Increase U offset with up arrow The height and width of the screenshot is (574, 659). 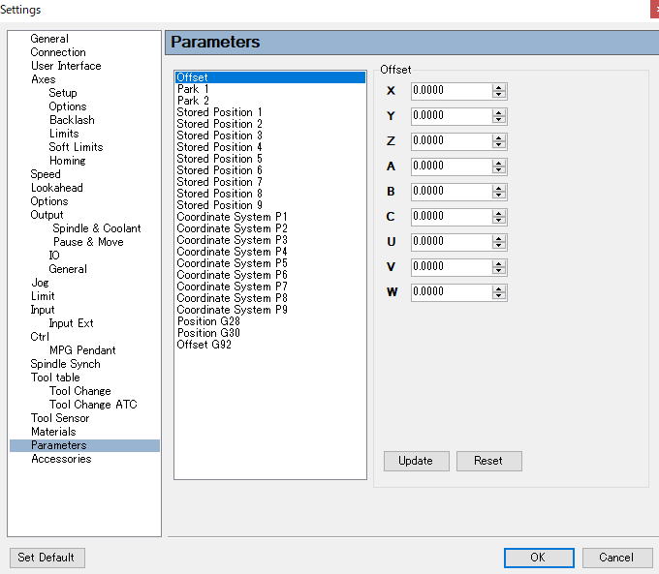coord(499,238)
